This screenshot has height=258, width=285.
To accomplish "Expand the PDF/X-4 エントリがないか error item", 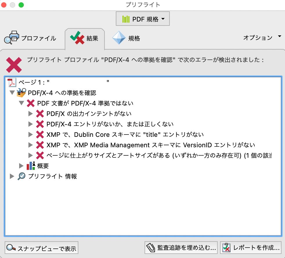I will 30,124.
